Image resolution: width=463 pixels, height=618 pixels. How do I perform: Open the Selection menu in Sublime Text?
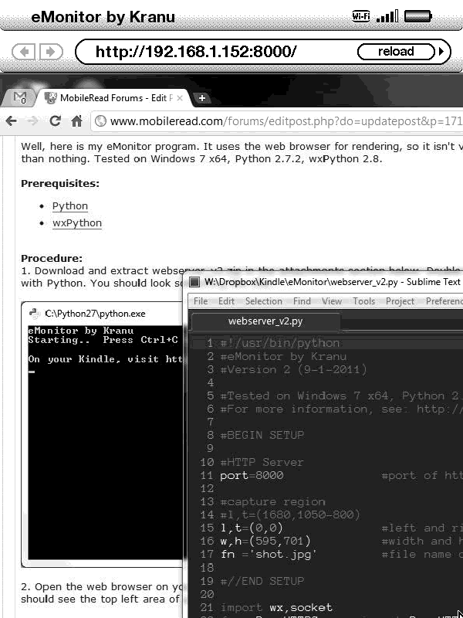[x=264, y=301]
